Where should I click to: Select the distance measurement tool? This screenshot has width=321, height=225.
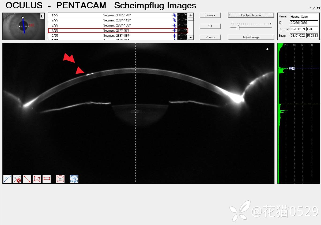[7, 179]
